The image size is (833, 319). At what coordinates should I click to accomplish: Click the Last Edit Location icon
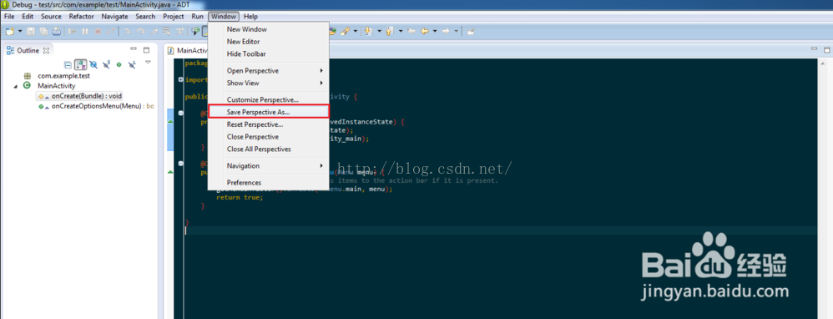point(411,32)
